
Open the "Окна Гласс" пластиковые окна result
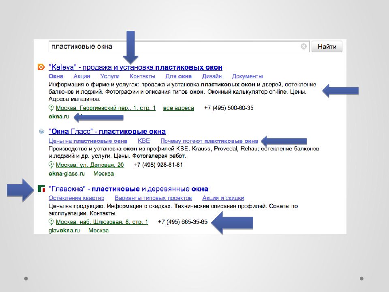[107, 131]
